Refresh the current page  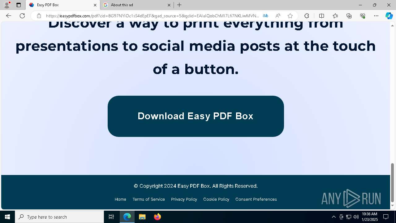click(22, 16)
